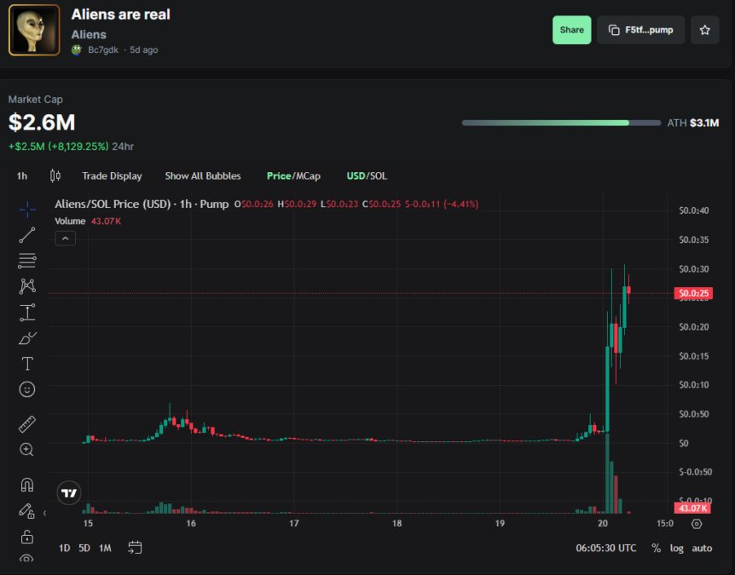Click the 'Aliens' ticker symbol
The image size is (735, 575).
pyautogui.click(x=89, y=35)
